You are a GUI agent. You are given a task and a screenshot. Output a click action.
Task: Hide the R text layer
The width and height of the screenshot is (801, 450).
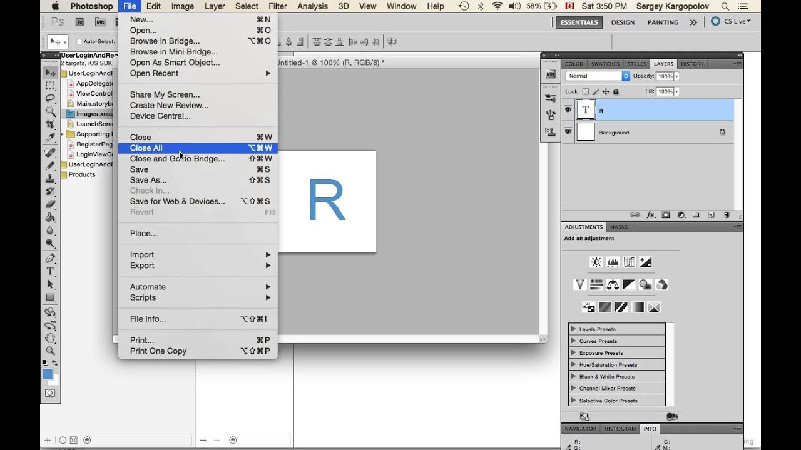coord(567,110)
